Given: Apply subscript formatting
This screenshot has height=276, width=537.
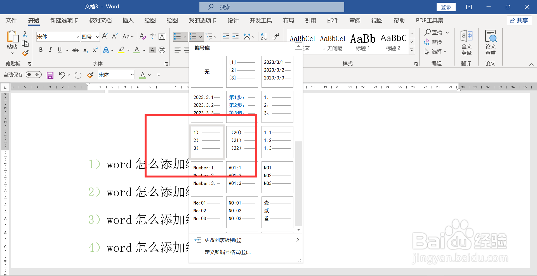Looking at the screenshot, I should (86, 50).
